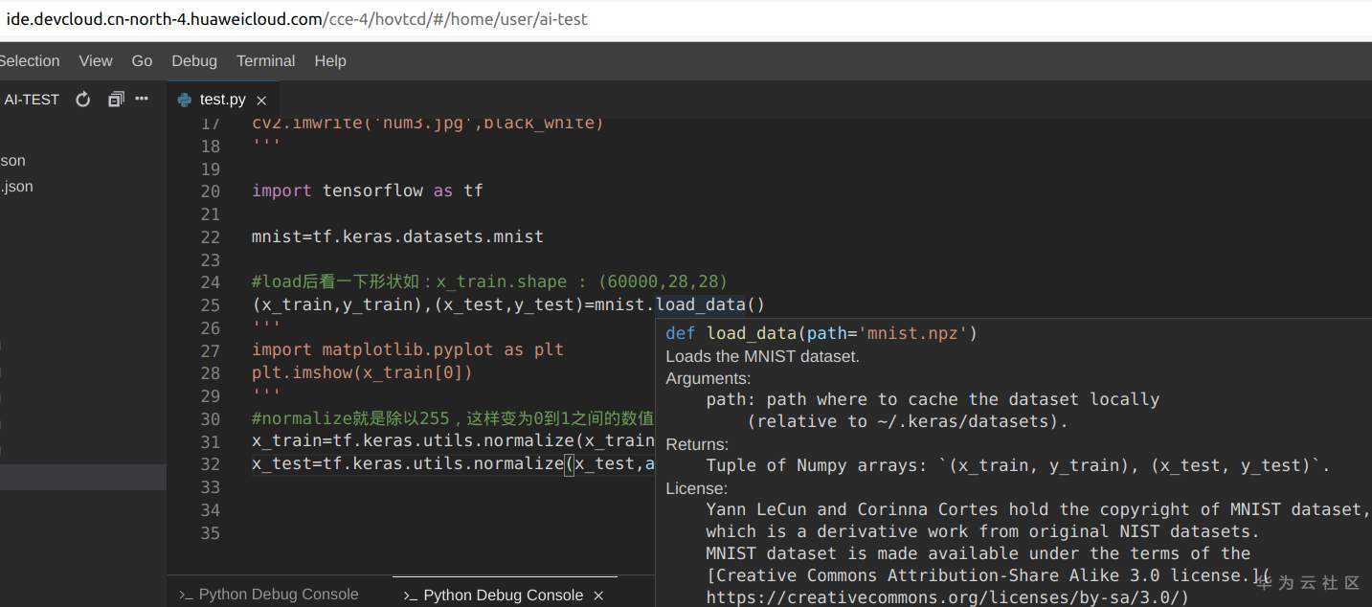
Task: Click the AI-TEST explorer section header
Action: coord(32,100)
